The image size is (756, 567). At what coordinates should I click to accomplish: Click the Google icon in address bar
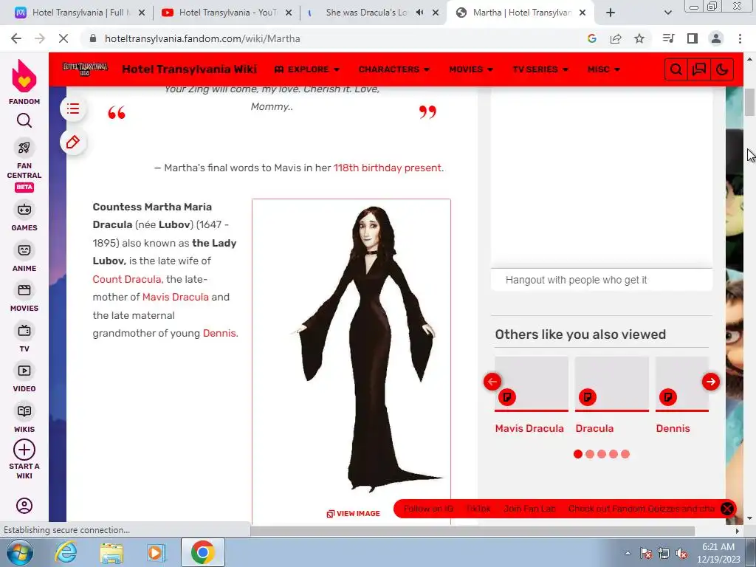(592, 38)
